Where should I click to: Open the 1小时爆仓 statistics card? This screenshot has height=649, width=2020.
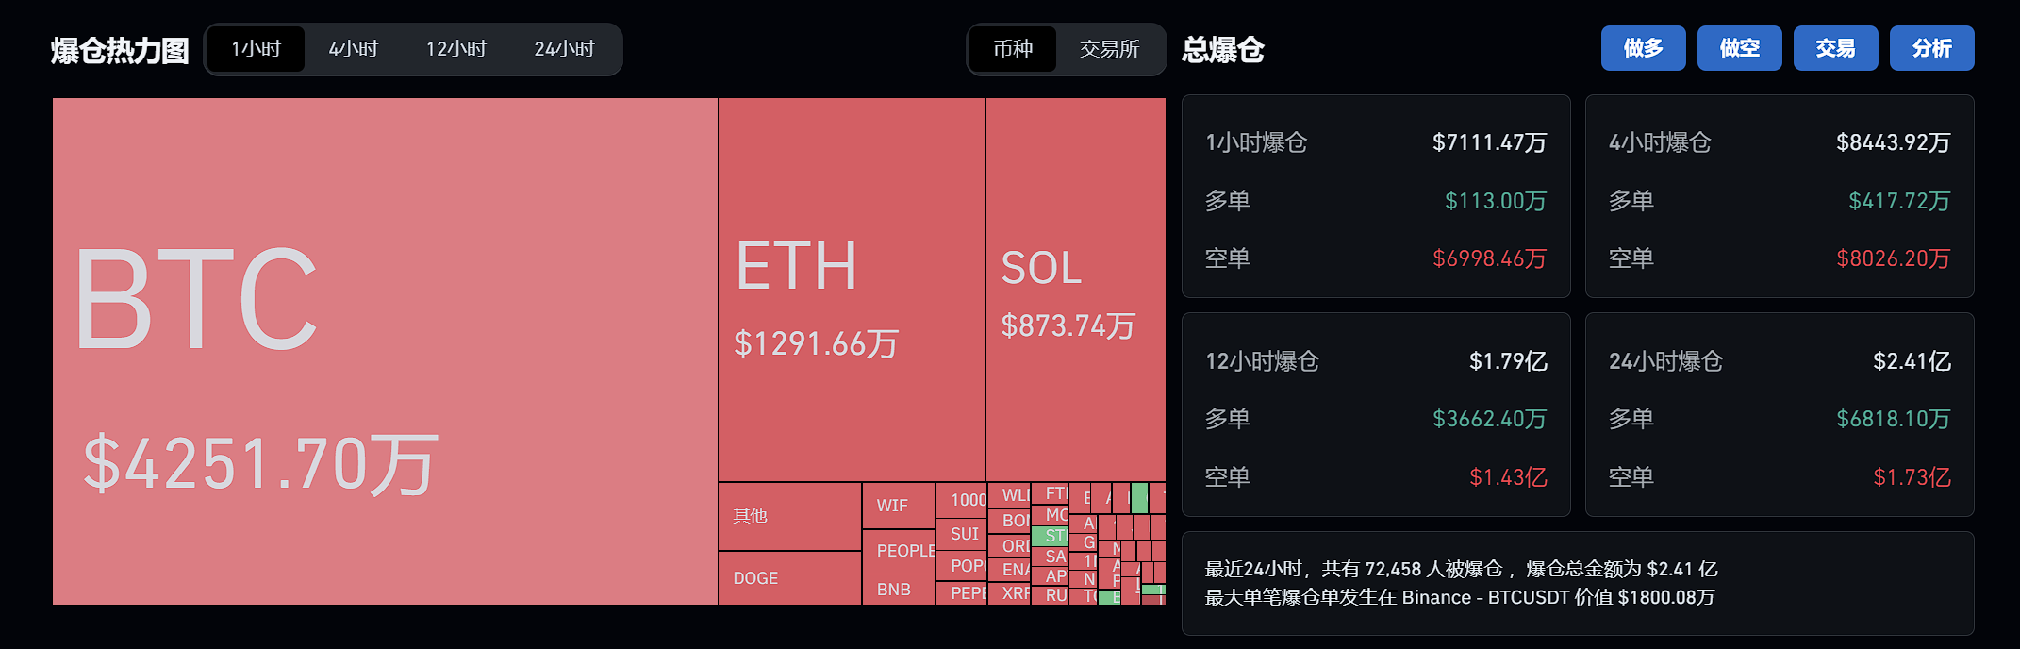[1376, 196]
